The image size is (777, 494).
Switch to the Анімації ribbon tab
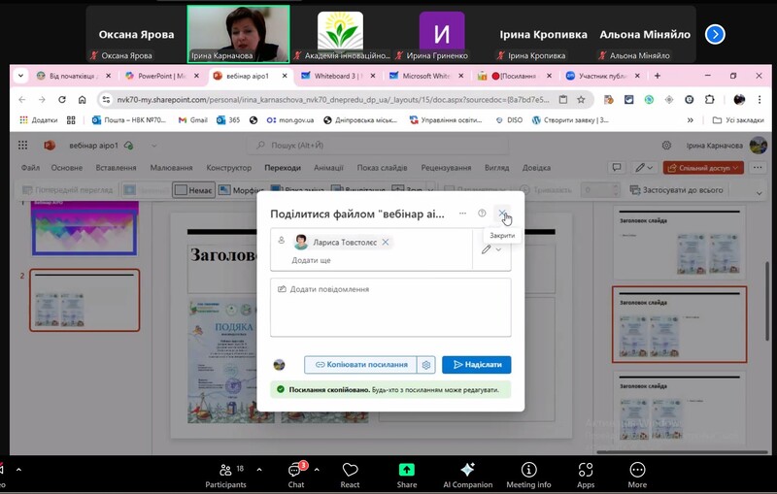point(328,167)
